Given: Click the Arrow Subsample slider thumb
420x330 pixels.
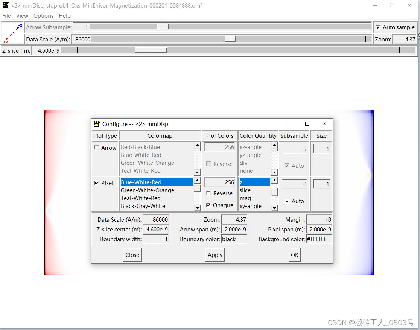Looking at the screenshot, I should [x=163, y=26].
